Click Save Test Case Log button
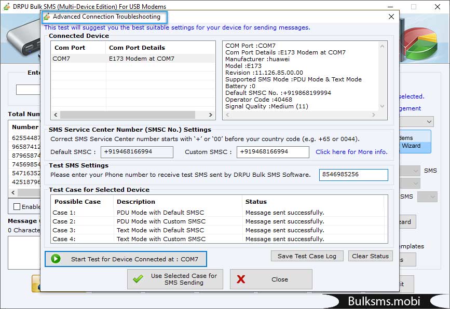This screenshot has width=450, height=309. 307,256
